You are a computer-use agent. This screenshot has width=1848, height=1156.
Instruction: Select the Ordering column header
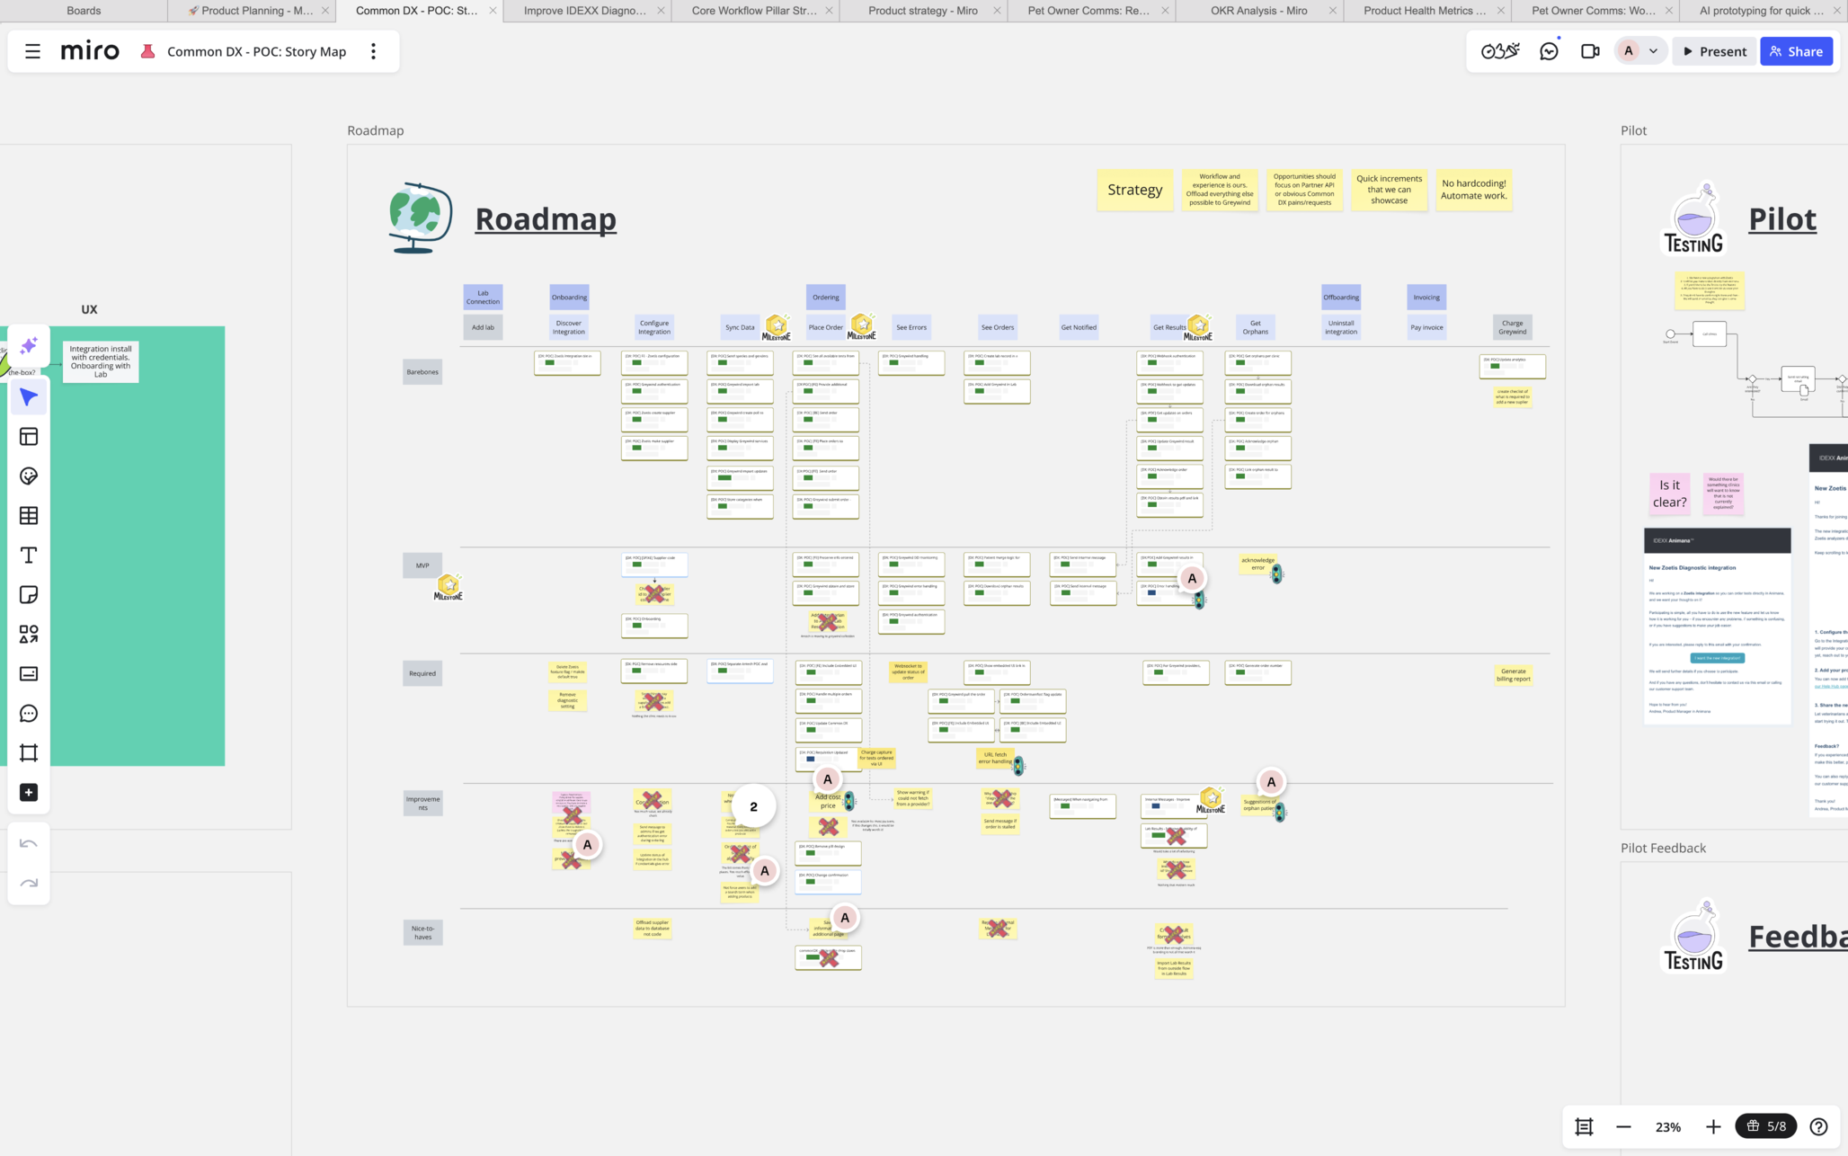[825, 298]
